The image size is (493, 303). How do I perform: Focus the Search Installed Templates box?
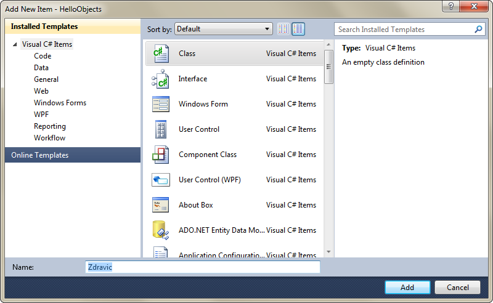click(x=410, y=29)
